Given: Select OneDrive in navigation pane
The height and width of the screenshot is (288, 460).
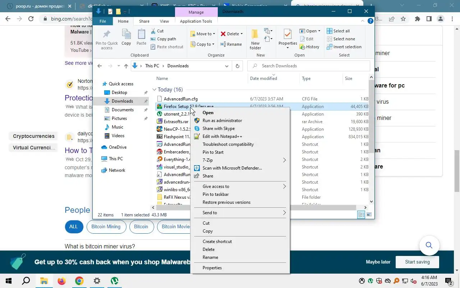Looking at the screenshot, I should (x=118, y=147).
